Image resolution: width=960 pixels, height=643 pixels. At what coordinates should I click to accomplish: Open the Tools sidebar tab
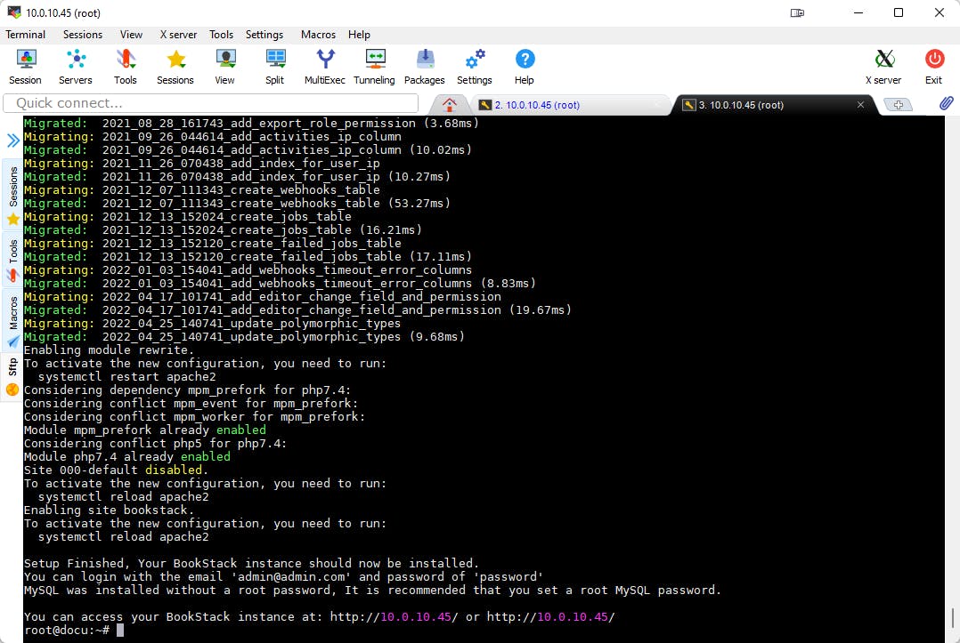coord(12,260)
